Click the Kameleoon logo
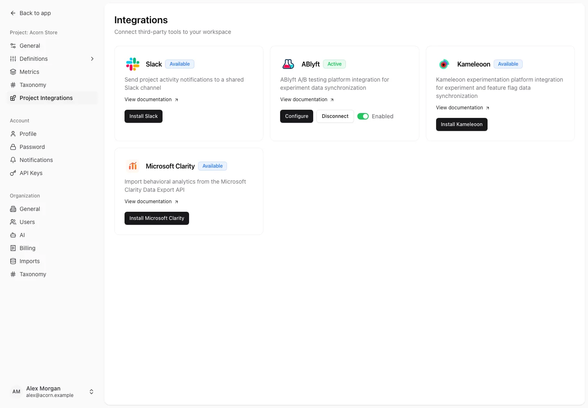The width and height of the screenshot is (588, 408). (x=444, y=64)
